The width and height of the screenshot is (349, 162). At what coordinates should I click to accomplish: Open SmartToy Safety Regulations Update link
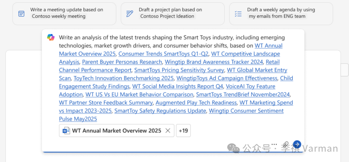tap(160, 111)
